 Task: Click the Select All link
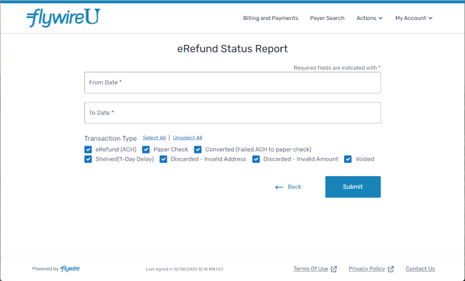(x=154, y=138)
